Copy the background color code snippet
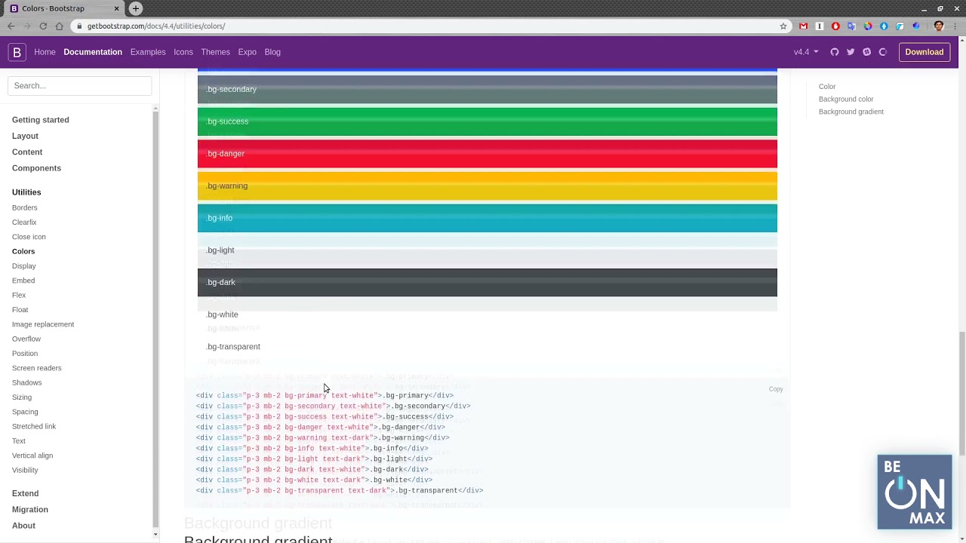Screen dimensions: 966x543 point(776,389)
